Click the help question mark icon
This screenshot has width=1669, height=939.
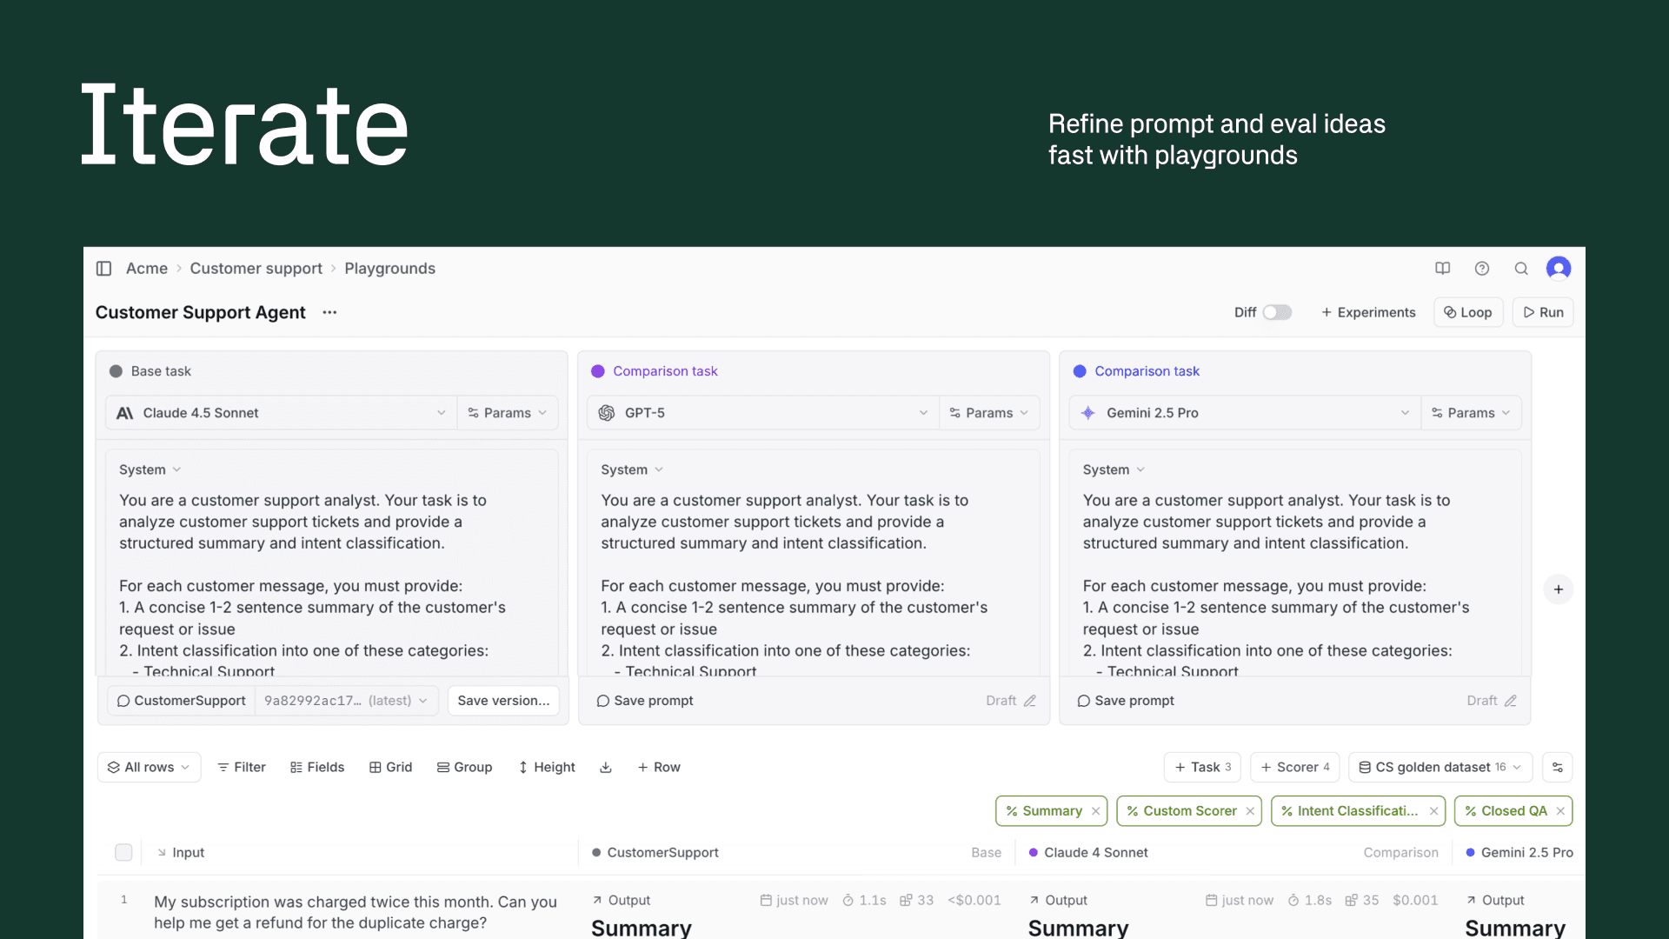pos(1482,269)
